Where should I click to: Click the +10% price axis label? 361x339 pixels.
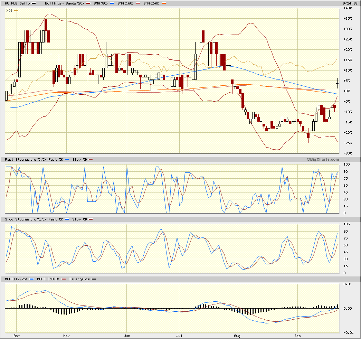click(x=348, y=70)
